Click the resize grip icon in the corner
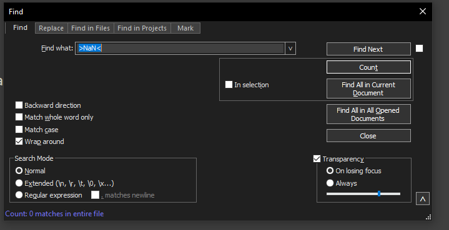This screenshot has width=449, height=230. (x=428, y=218)
